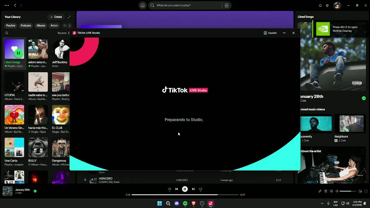370x208 pixels.
Task: Filter library by Playlists
Action: coord(11,25)
